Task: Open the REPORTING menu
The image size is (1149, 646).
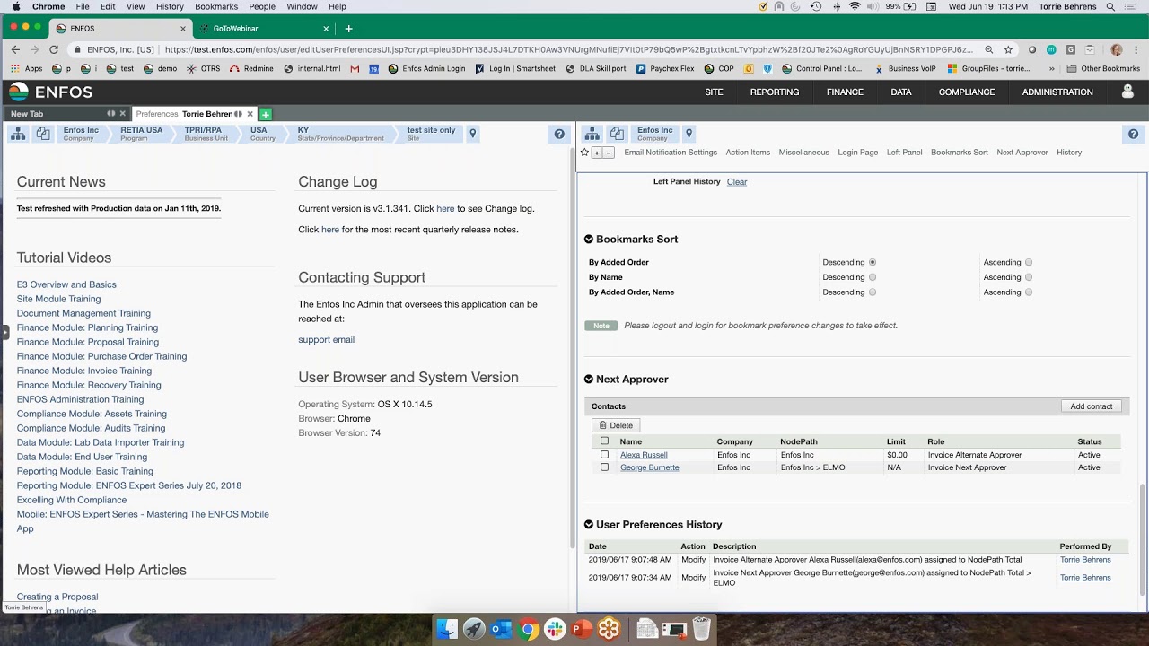Action: coord(775,92)
